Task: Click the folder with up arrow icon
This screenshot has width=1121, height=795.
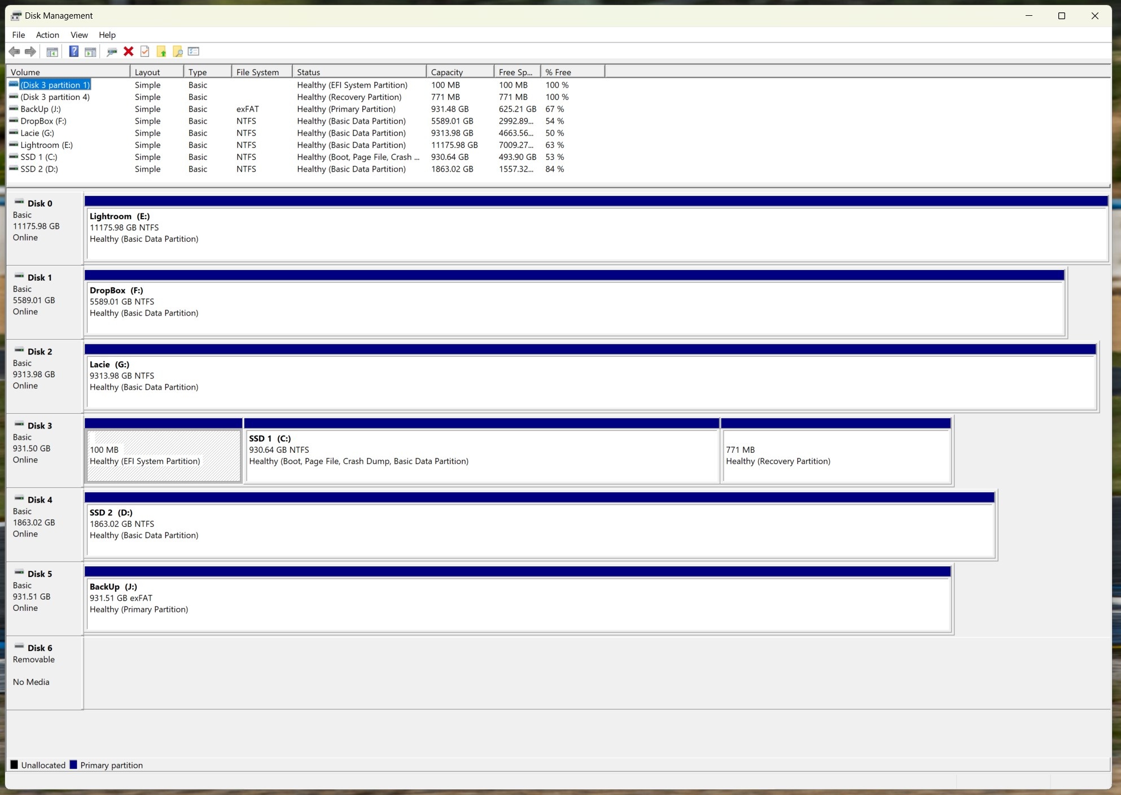Action: pyautogui.click(x=162, y=51)
